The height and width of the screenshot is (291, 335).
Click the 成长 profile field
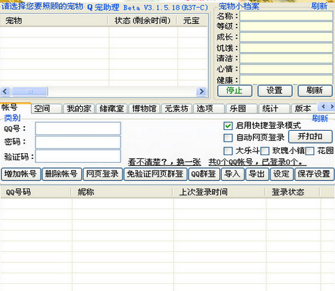point(287,37)
